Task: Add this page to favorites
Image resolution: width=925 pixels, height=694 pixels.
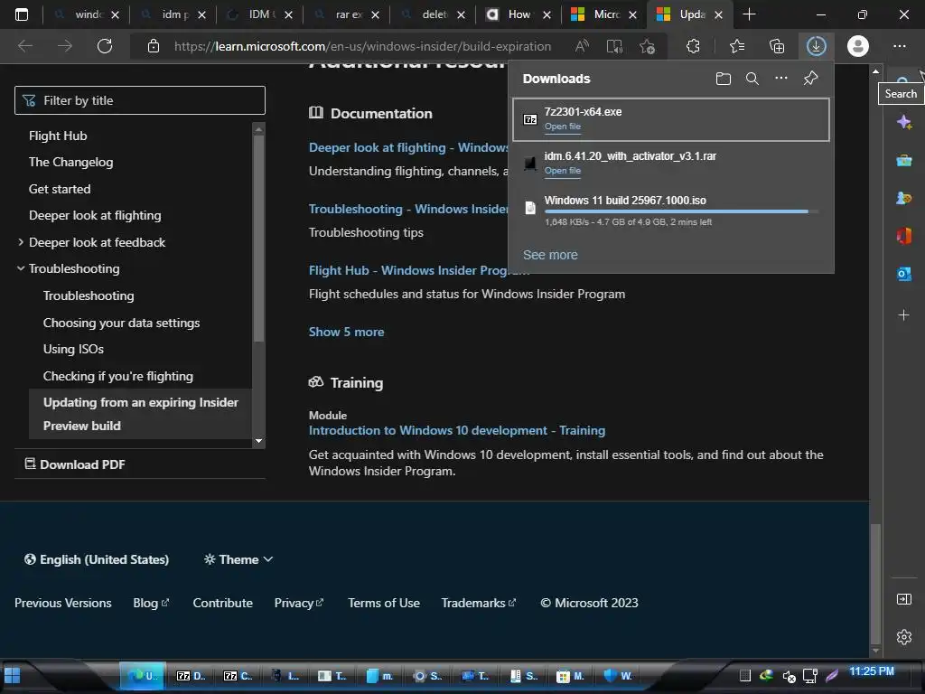Action: [x=647, y=46]
